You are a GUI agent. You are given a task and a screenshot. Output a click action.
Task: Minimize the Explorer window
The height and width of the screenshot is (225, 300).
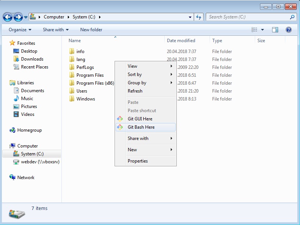coord(266,7)
